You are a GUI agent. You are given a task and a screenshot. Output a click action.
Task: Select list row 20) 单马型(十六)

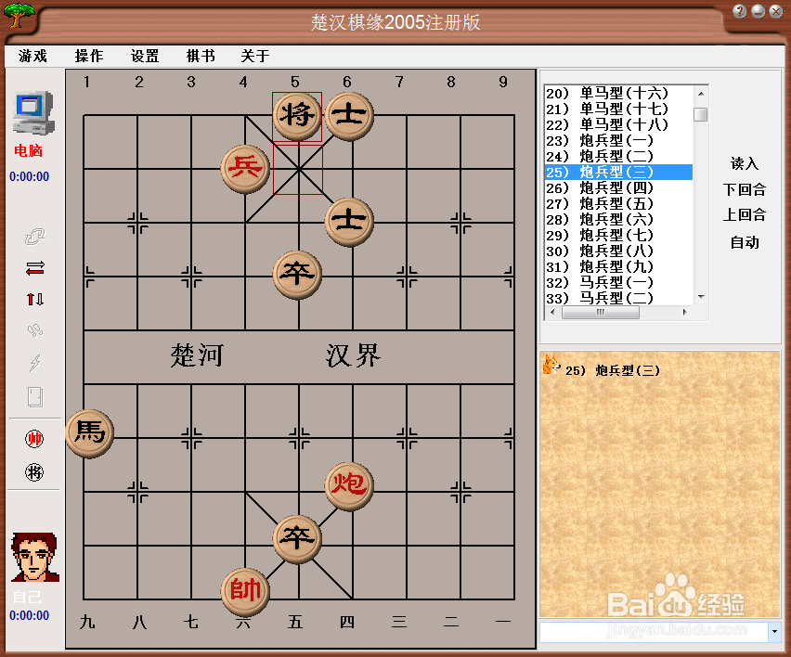click(619, 94)
